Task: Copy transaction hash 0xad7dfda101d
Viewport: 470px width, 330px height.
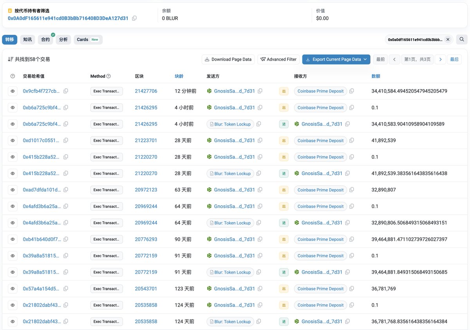Action: click(x=66, y=190)
